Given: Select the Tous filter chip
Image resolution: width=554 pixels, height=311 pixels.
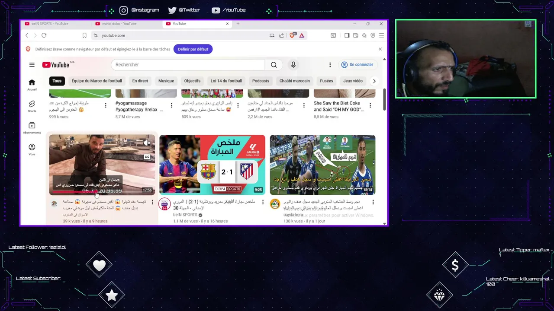Looking at the screenshot, I should click(57, 81).
